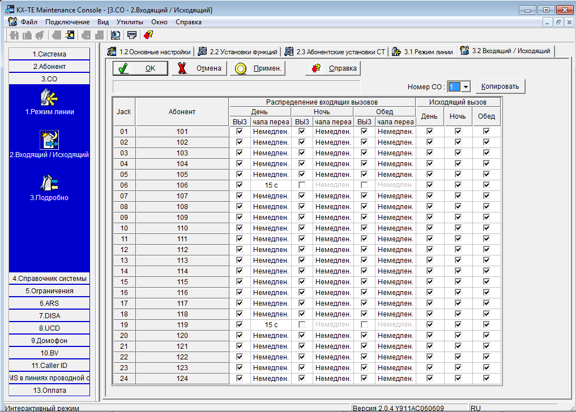Click the RU indicator in status bar

pos(475,408)
